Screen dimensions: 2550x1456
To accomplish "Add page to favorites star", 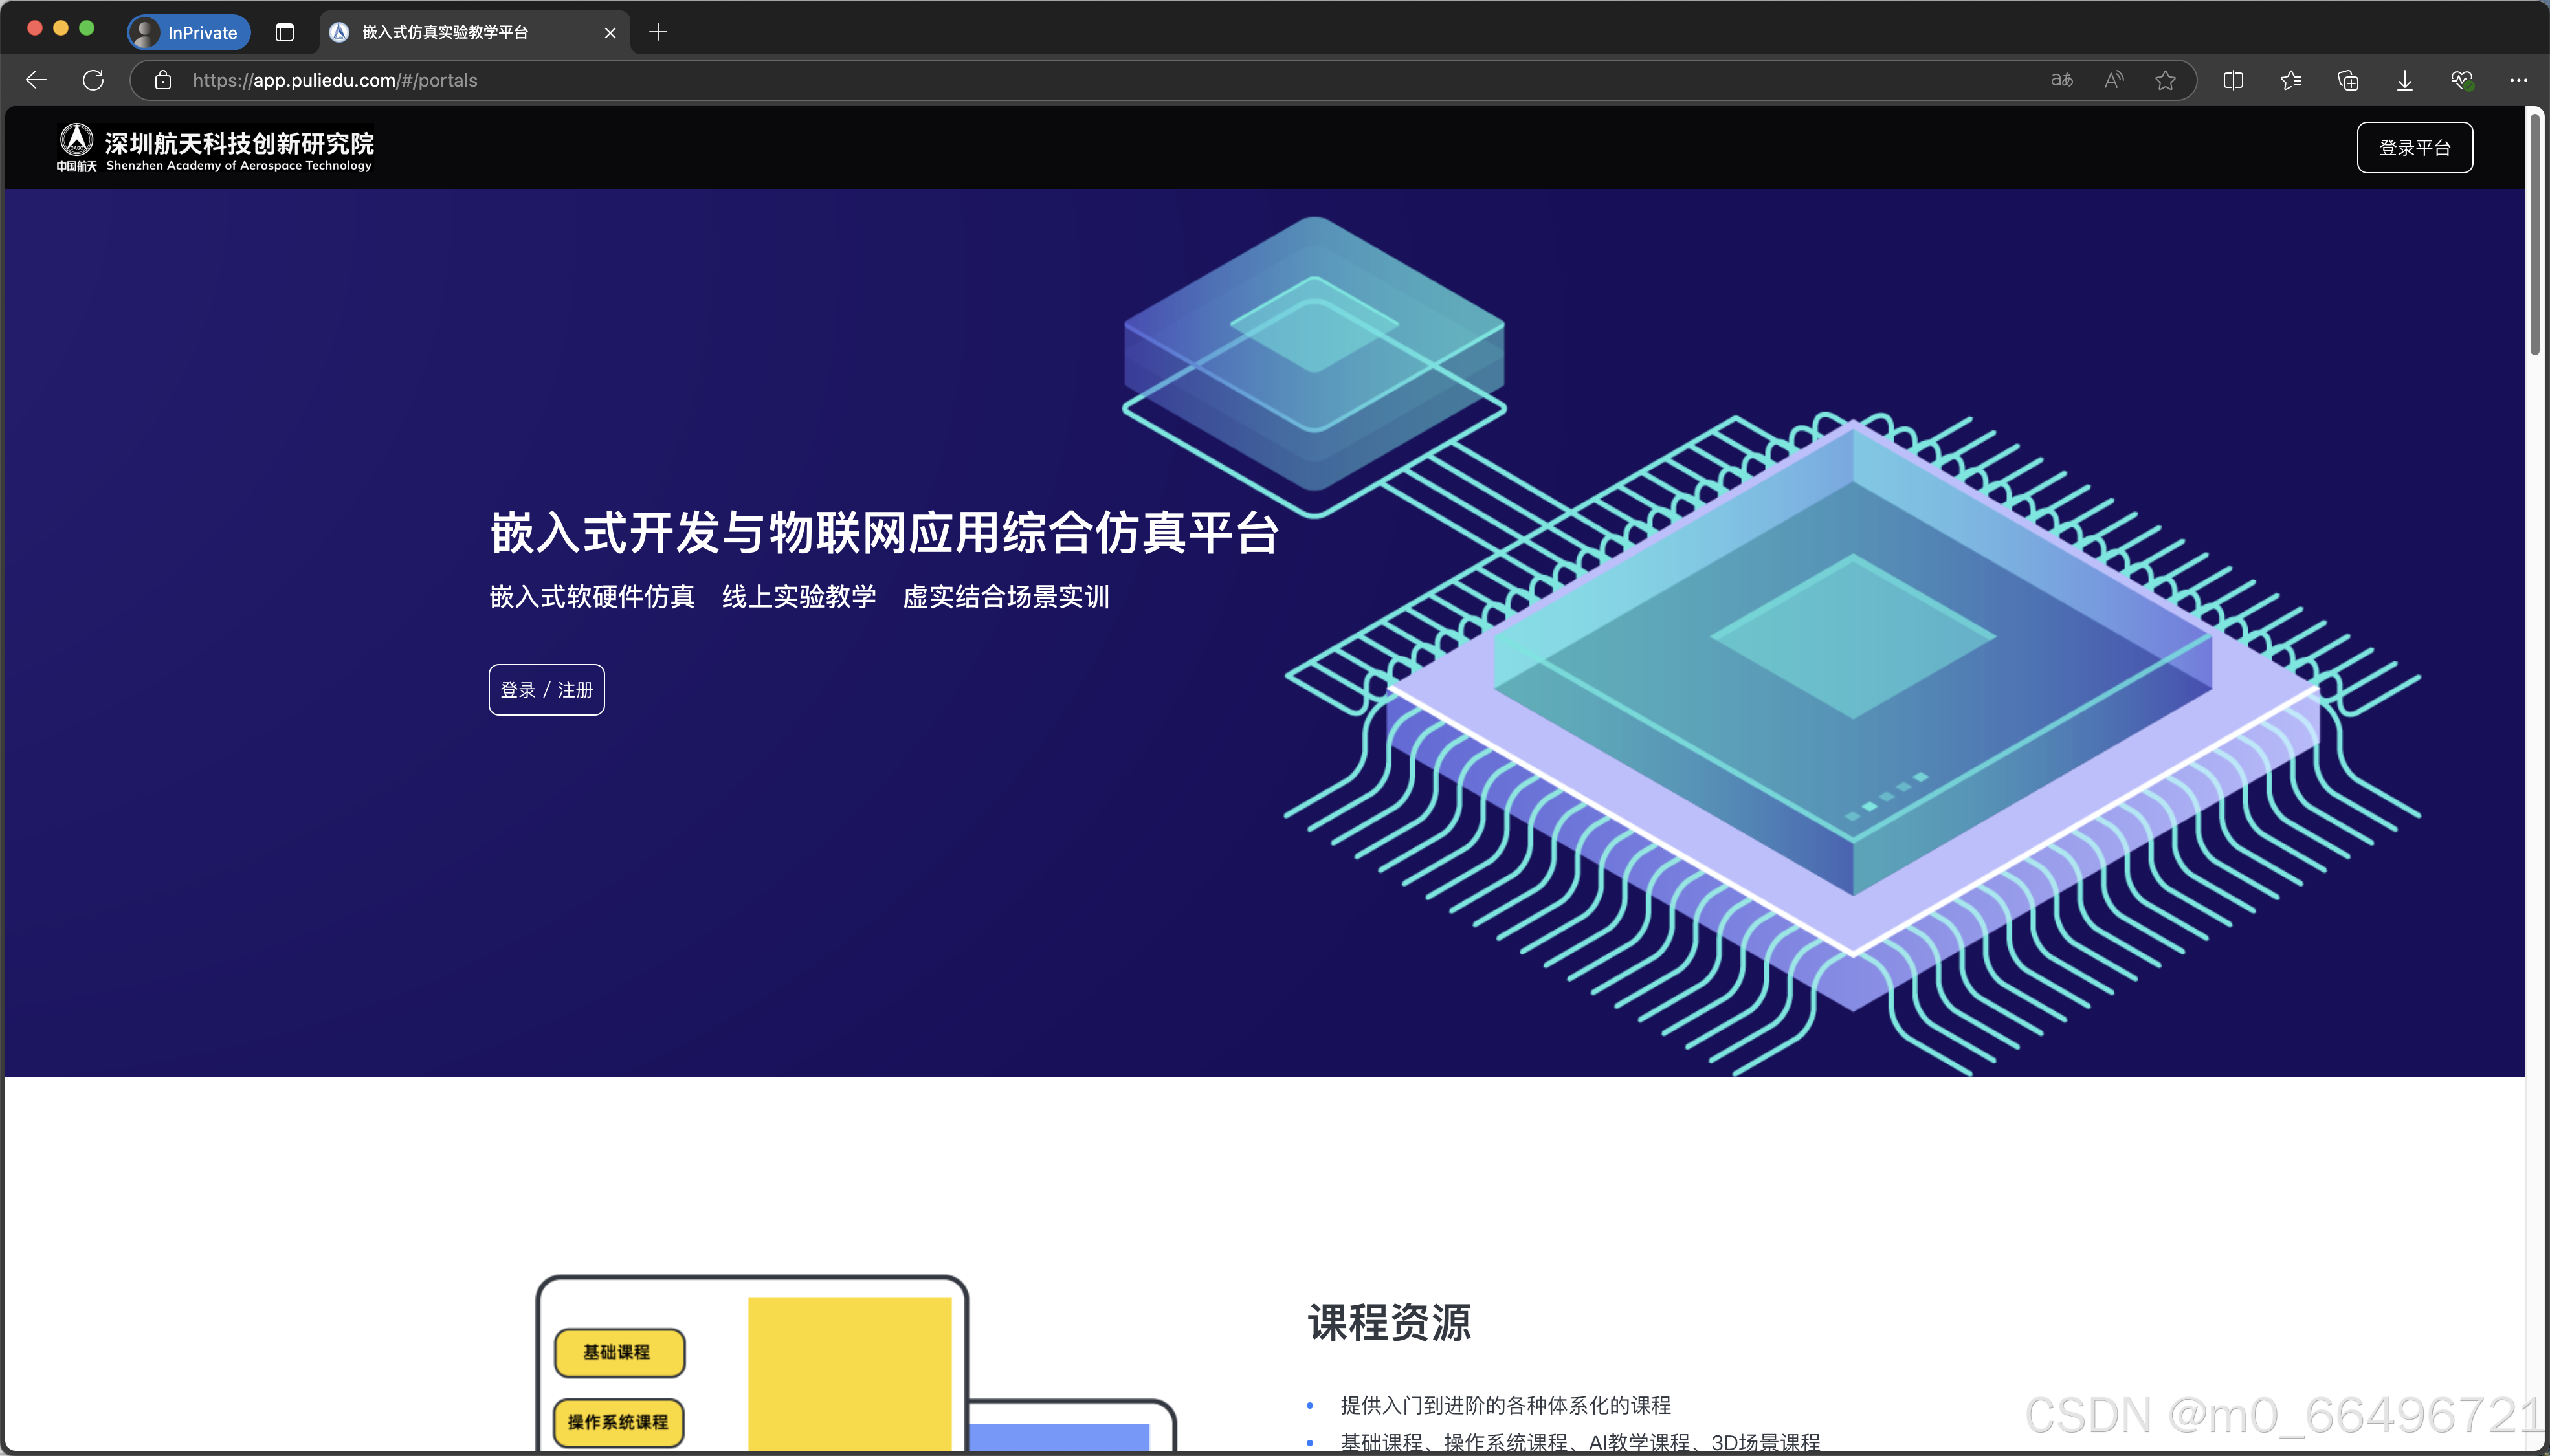I will tap(2165, 80).
